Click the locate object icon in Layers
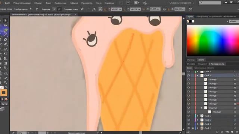This screenshot has height=134, width=239. (217, 132)
